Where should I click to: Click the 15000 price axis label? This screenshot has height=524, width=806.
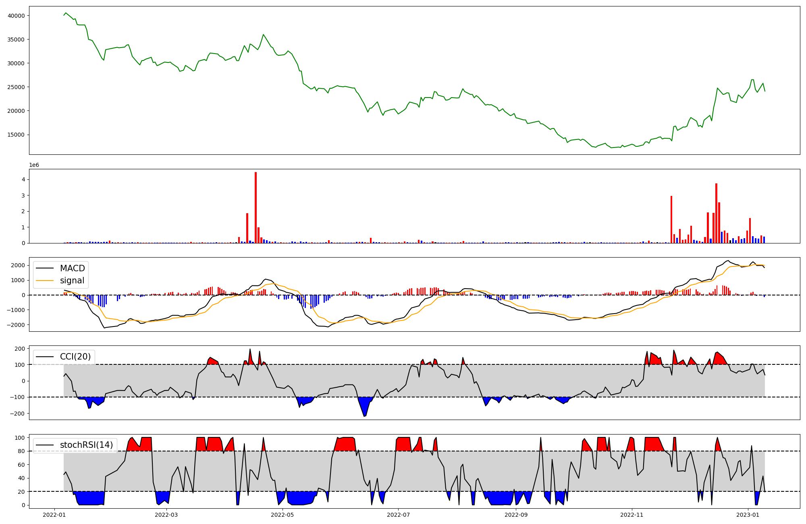(x=17, y=135)
